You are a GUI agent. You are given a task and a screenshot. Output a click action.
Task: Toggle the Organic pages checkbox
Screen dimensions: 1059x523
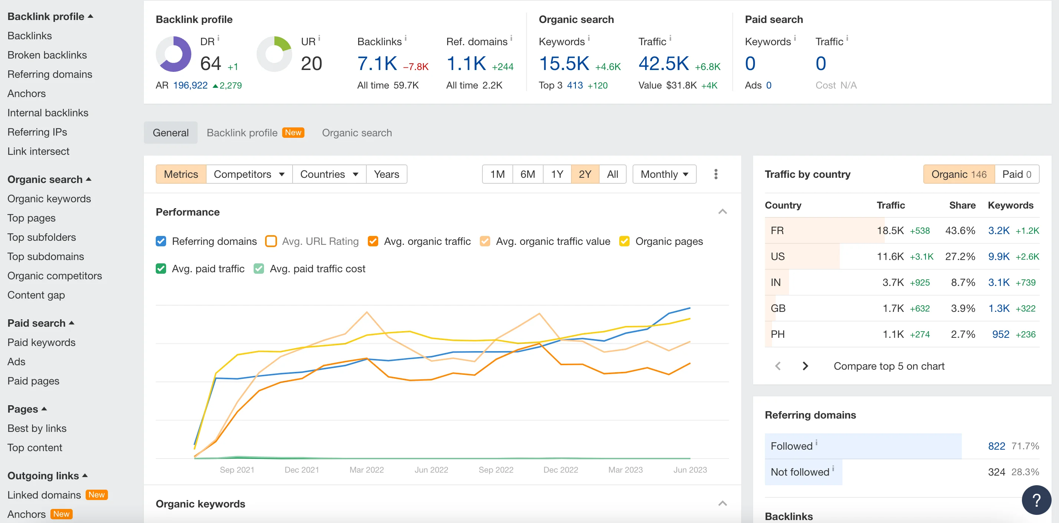point(624,241)
